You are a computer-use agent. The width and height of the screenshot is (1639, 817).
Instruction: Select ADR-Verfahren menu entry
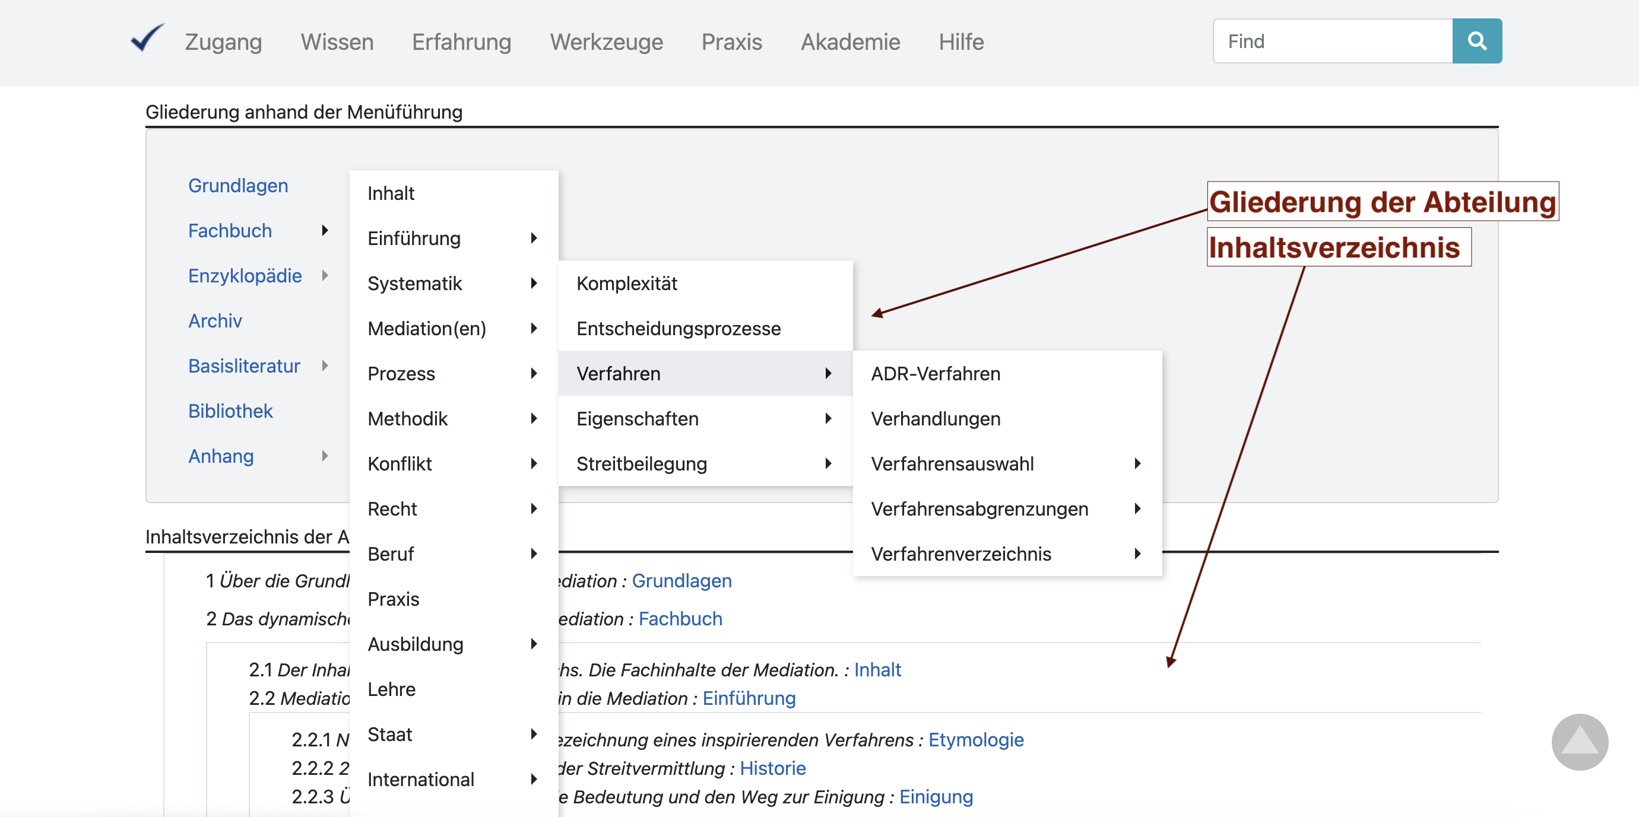pos(936,373)
